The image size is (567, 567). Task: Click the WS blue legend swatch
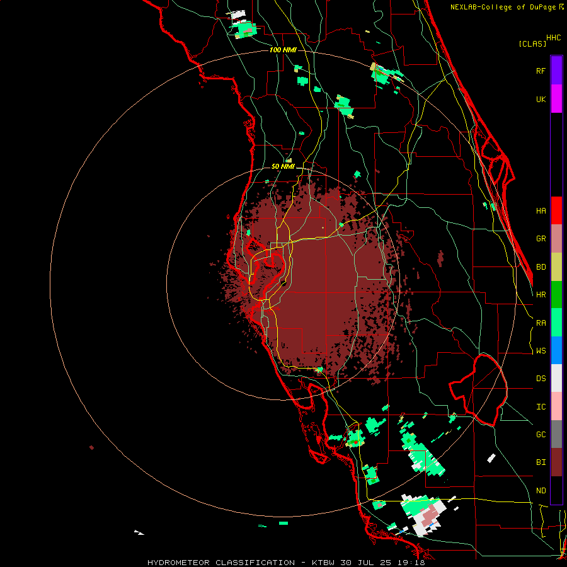556,350
